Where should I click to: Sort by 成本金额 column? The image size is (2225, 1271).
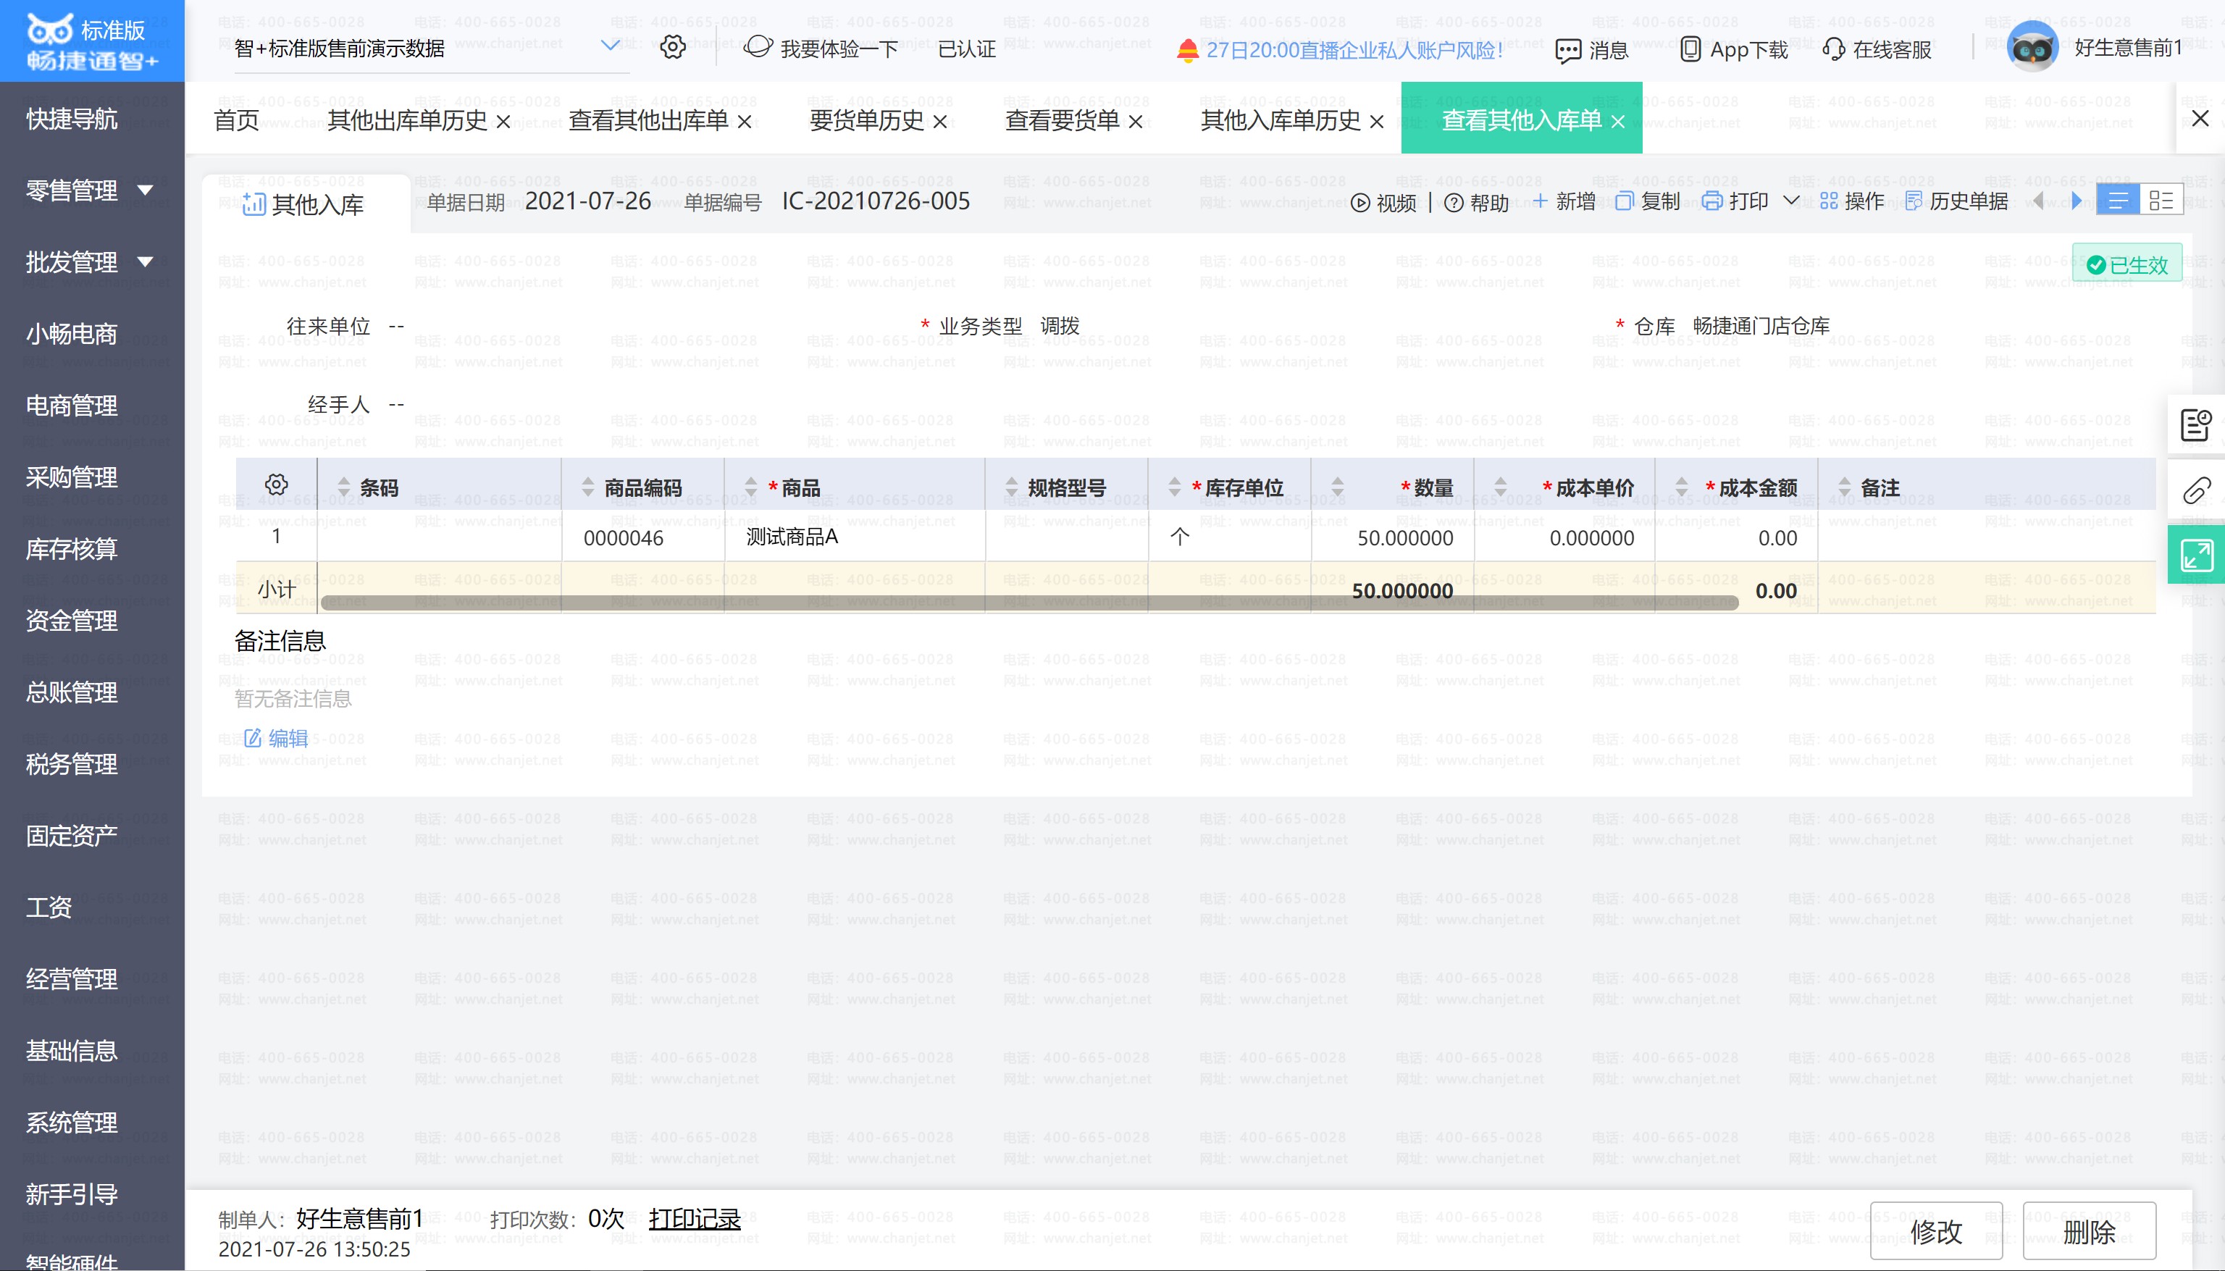(x=1682, y=487)
